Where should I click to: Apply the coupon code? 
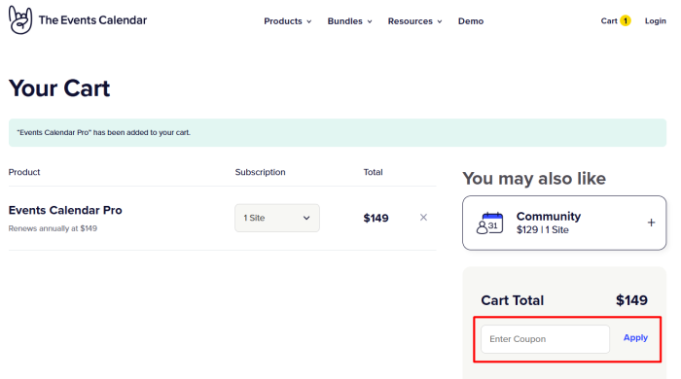(x=635, y=338)
